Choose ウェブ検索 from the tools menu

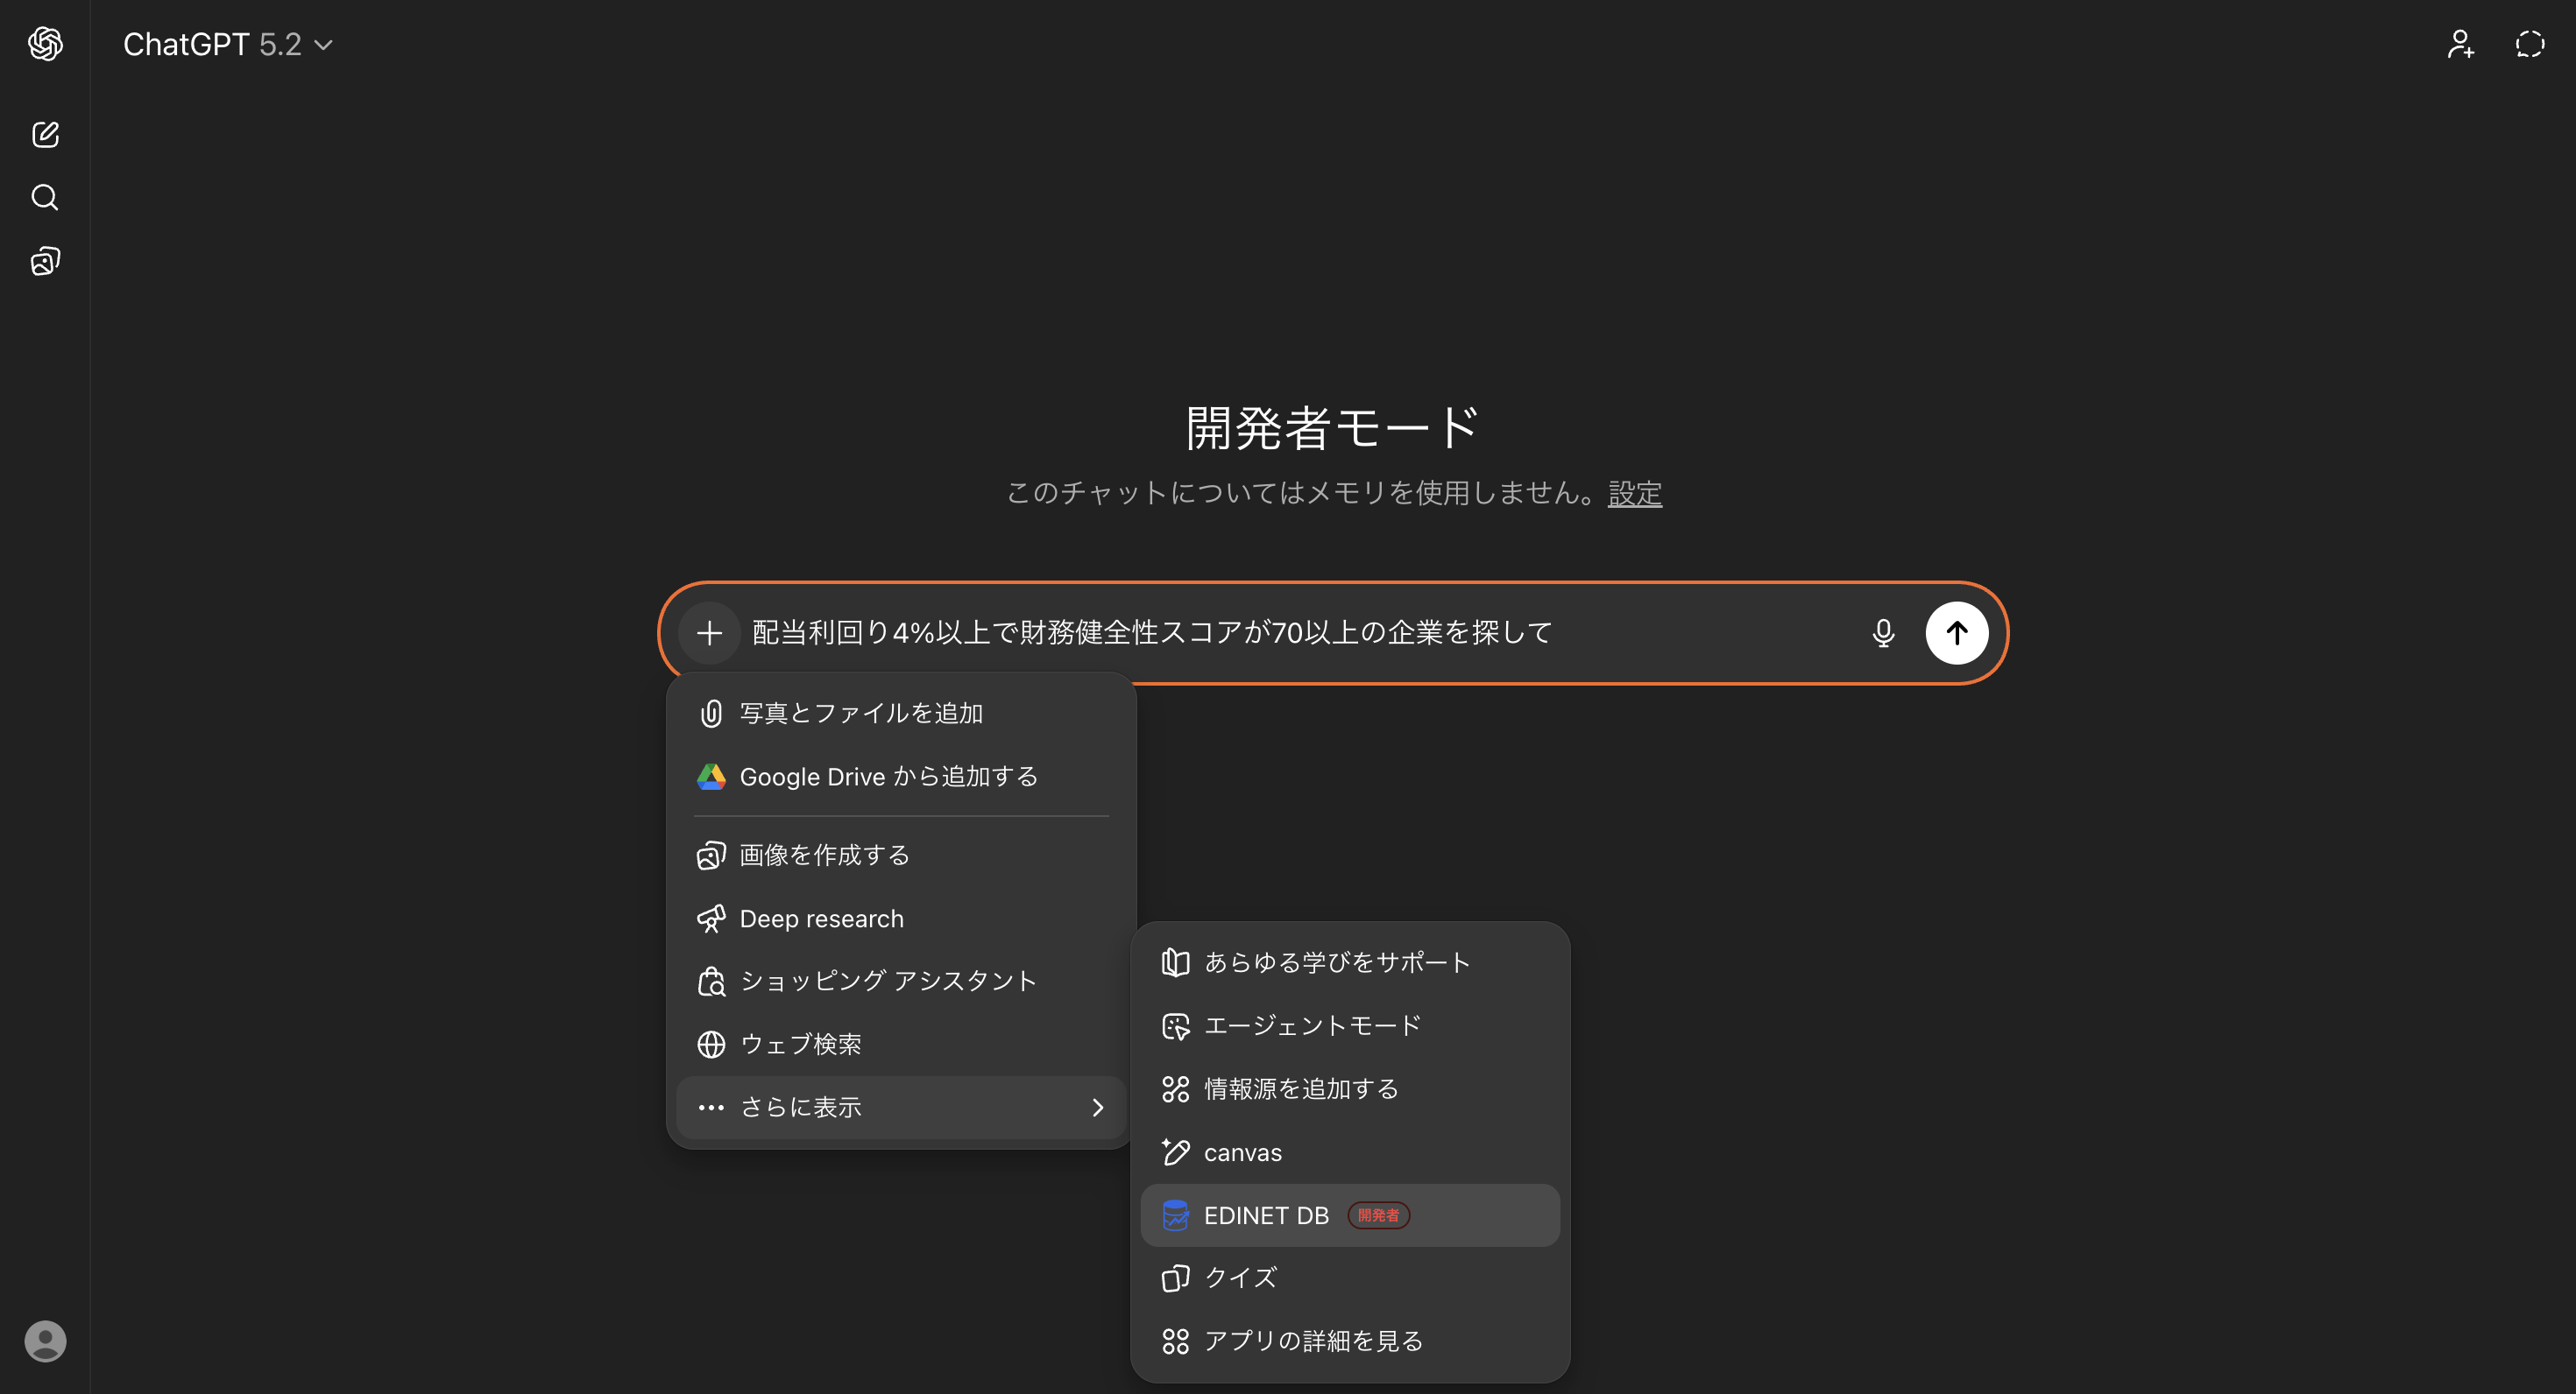[x=800, y=1043]
